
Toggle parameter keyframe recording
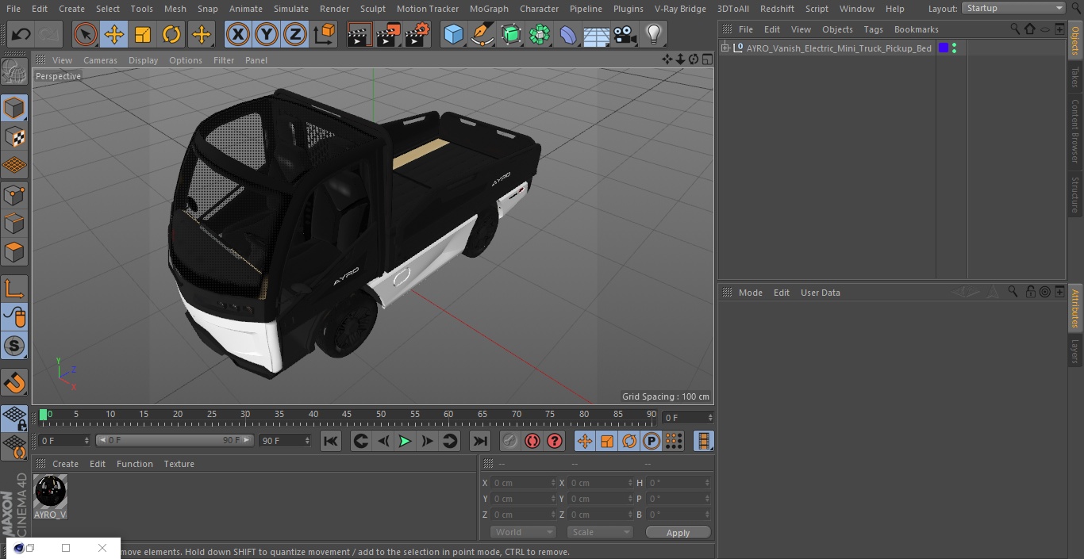tap(652, 441)
